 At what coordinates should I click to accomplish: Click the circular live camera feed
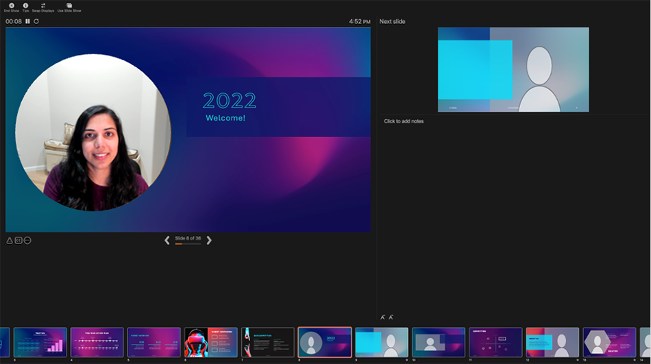(93, 132)
